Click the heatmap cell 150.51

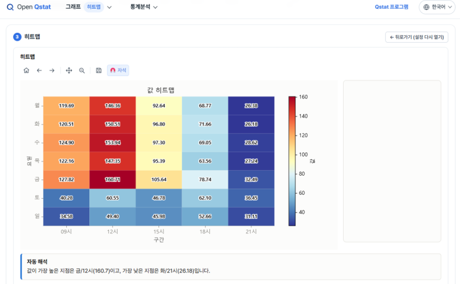click(113, 124)
